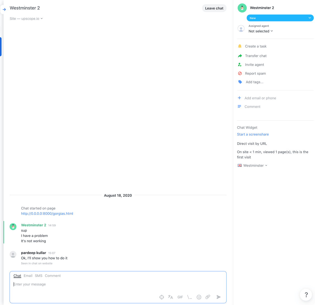This screenshot has width=315, height=305.
Task: Expand the Not selected agent dropdown
Action: (x=261, y=31)
